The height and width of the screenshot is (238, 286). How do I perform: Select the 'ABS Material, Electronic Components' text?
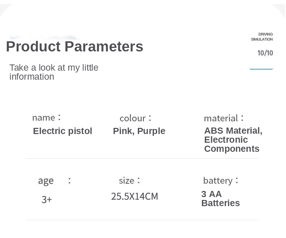pos(233,140)
